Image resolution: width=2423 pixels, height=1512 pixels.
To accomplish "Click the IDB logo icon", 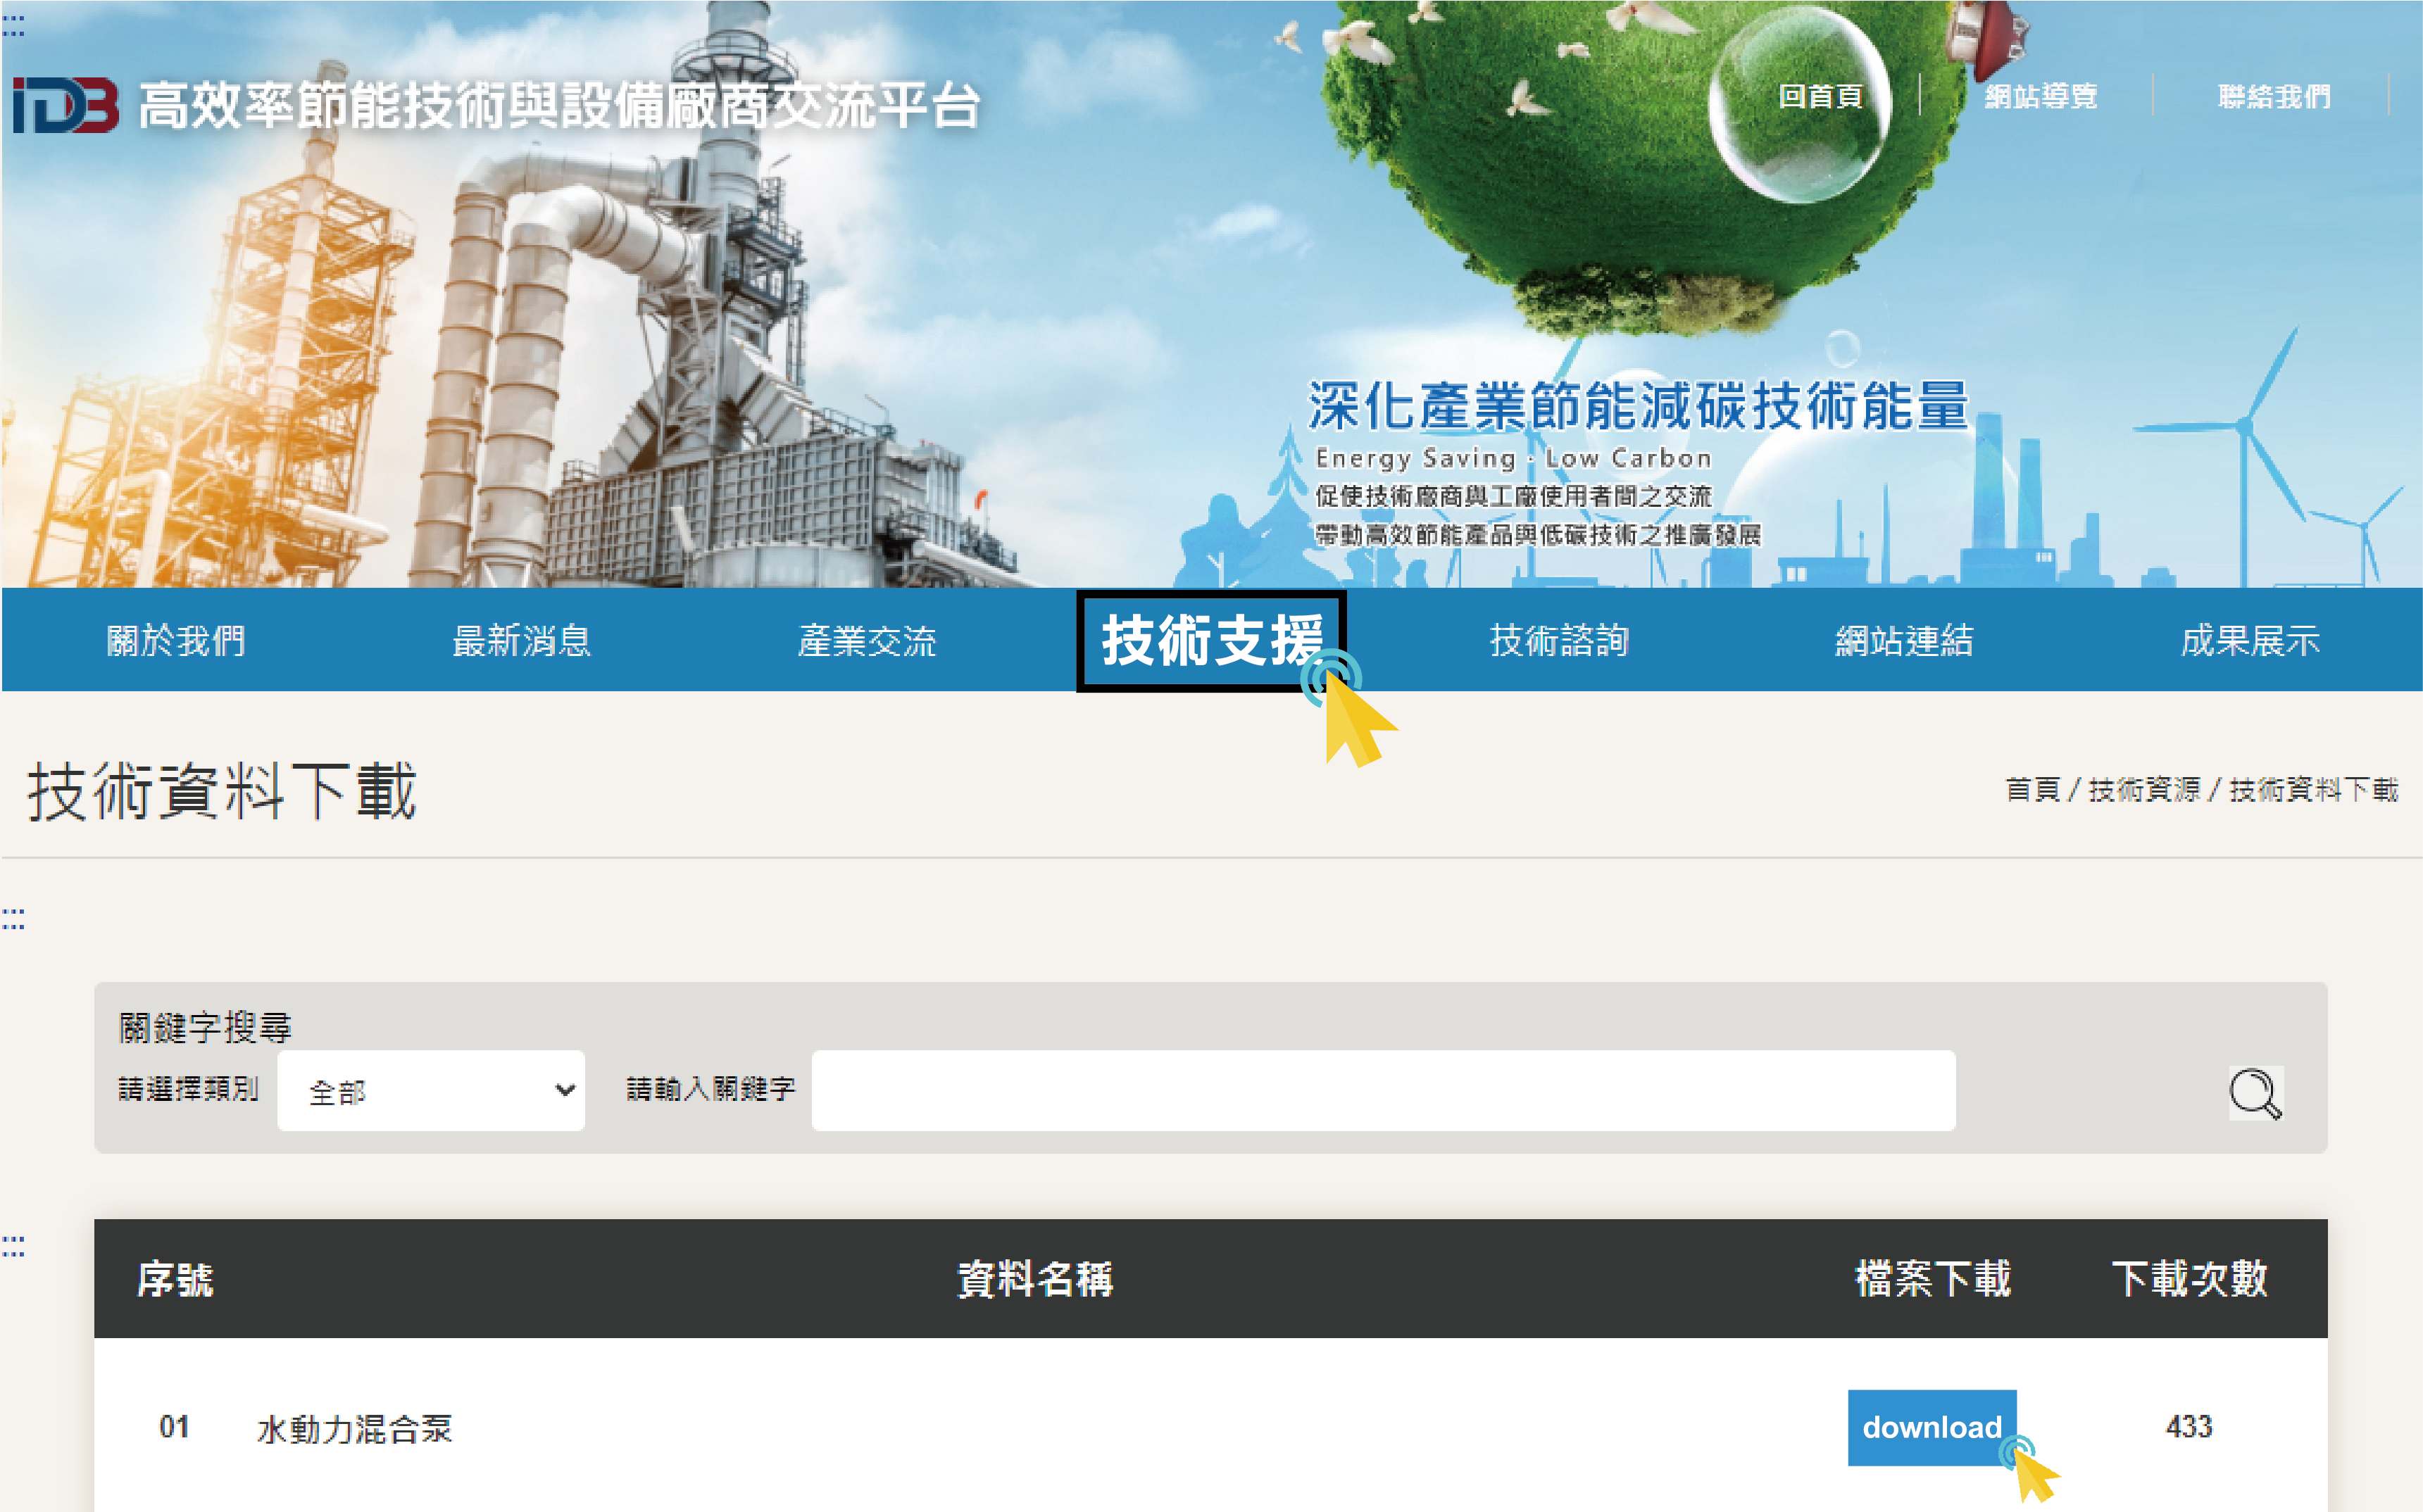I will coord(66,105).
